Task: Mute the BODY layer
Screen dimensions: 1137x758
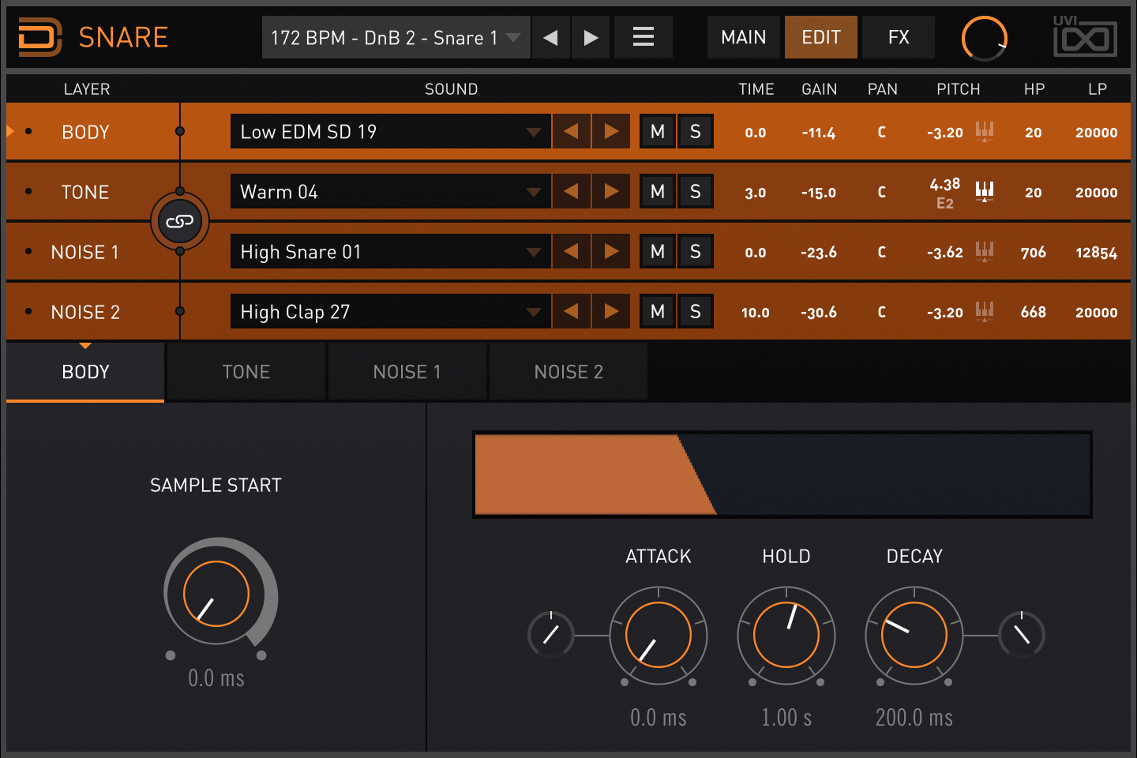Action: click(x=657, y=132)
